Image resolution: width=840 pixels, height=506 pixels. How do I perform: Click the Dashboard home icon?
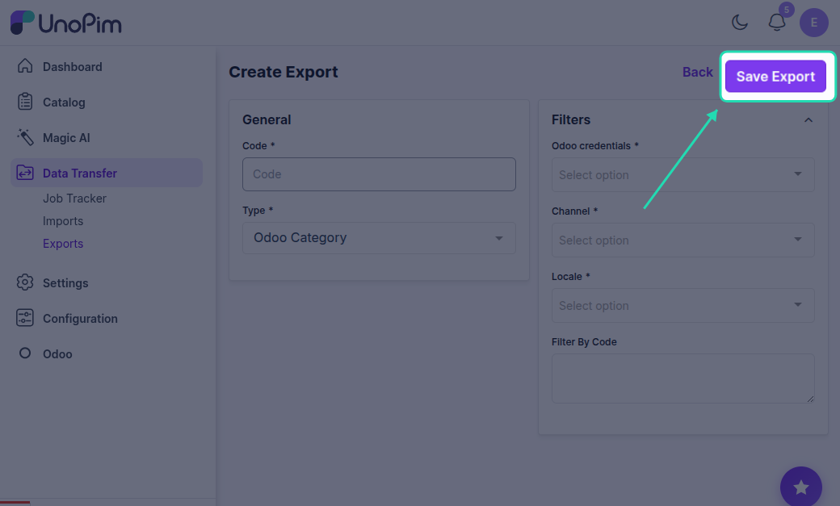pos(25,66)
